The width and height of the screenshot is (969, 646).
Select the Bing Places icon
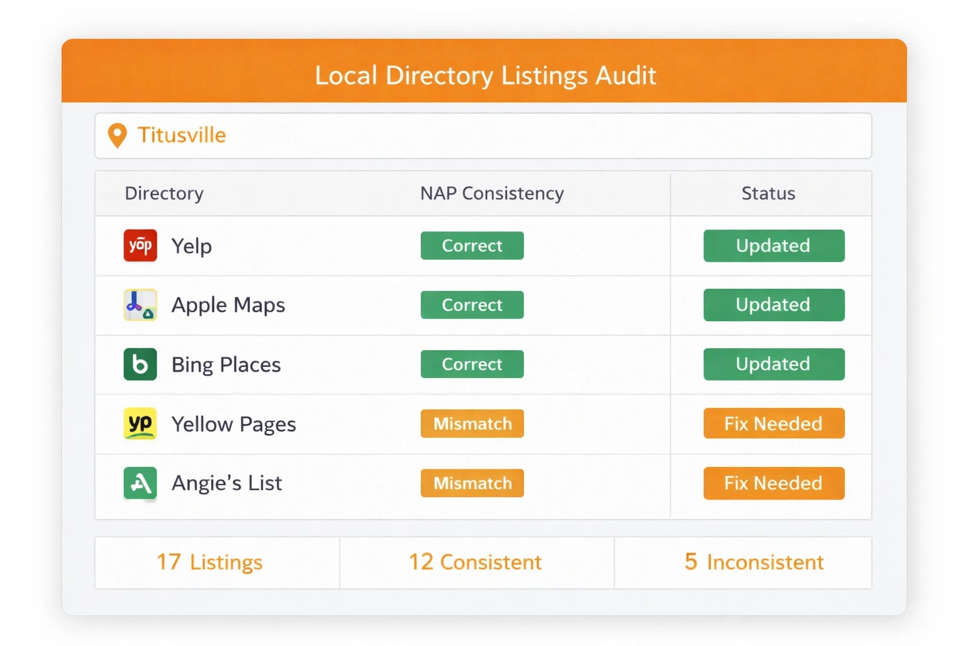pos(139,364)
